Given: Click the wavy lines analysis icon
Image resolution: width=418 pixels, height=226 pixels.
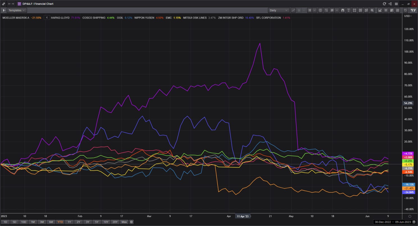Looking at the screenshot, I should tap(332, 10).
